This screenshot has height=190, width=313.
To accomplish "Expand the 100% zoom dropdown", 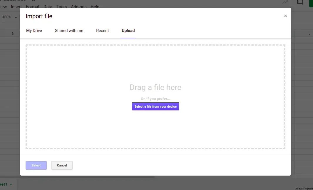I will 16,17.
